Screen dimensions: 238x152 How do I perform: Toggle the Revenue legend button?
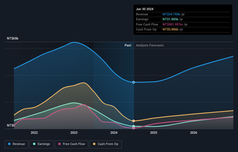[17, 144]
